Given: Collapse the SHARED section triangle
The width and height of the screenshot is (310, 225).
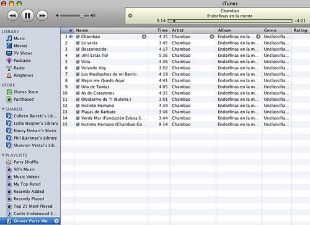Looking at the screenshot, I should (x=3, y=109).
